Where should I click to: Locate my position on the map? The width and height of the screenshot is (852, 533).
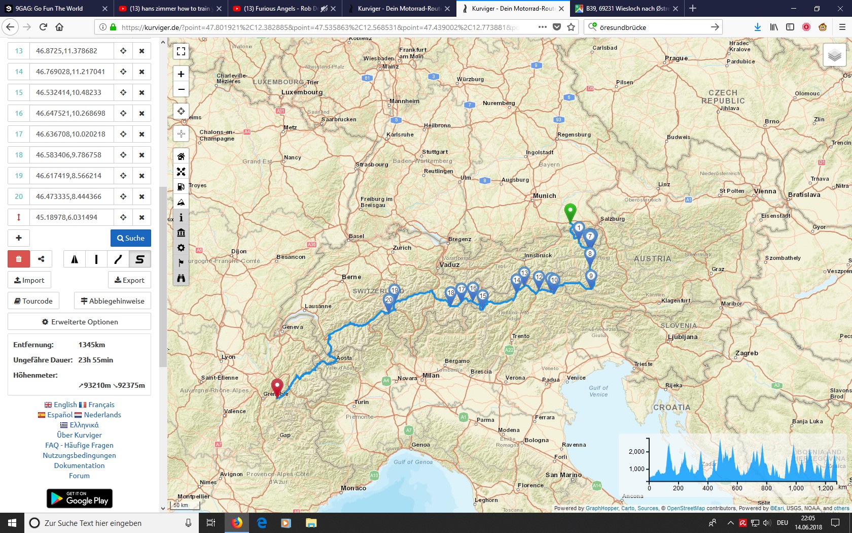(181, 111)
